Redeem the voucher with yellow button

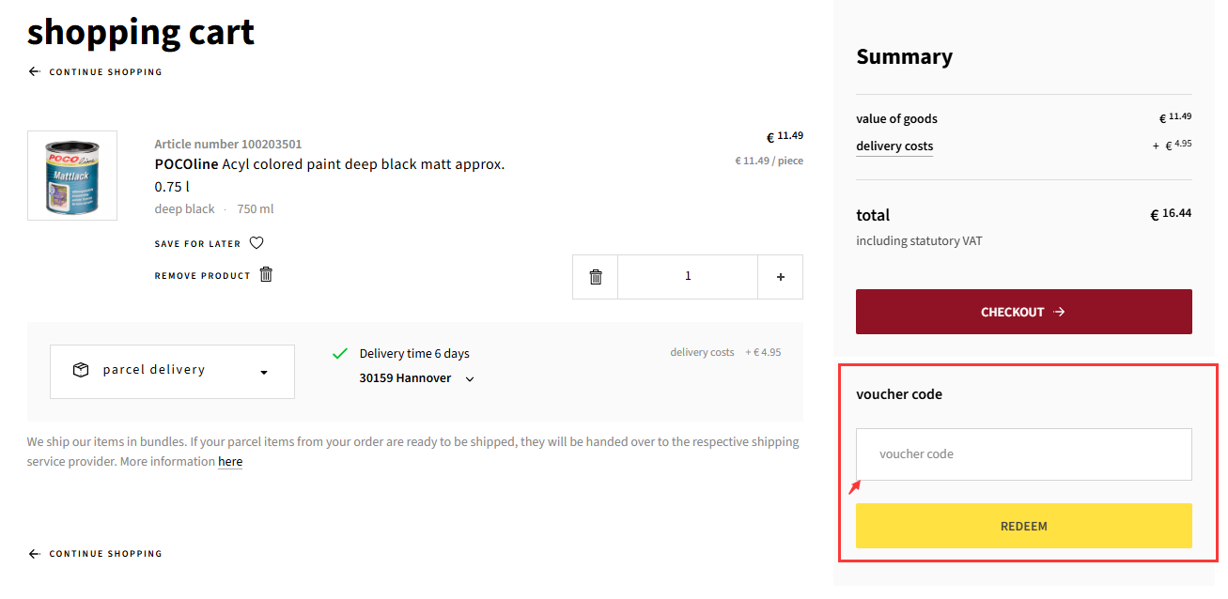pyautogui.click(x=1024, y=526)
